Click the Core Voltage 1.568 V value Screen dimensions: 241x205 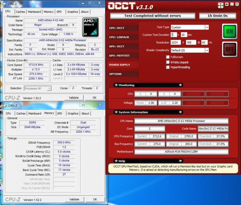(68, 34)
